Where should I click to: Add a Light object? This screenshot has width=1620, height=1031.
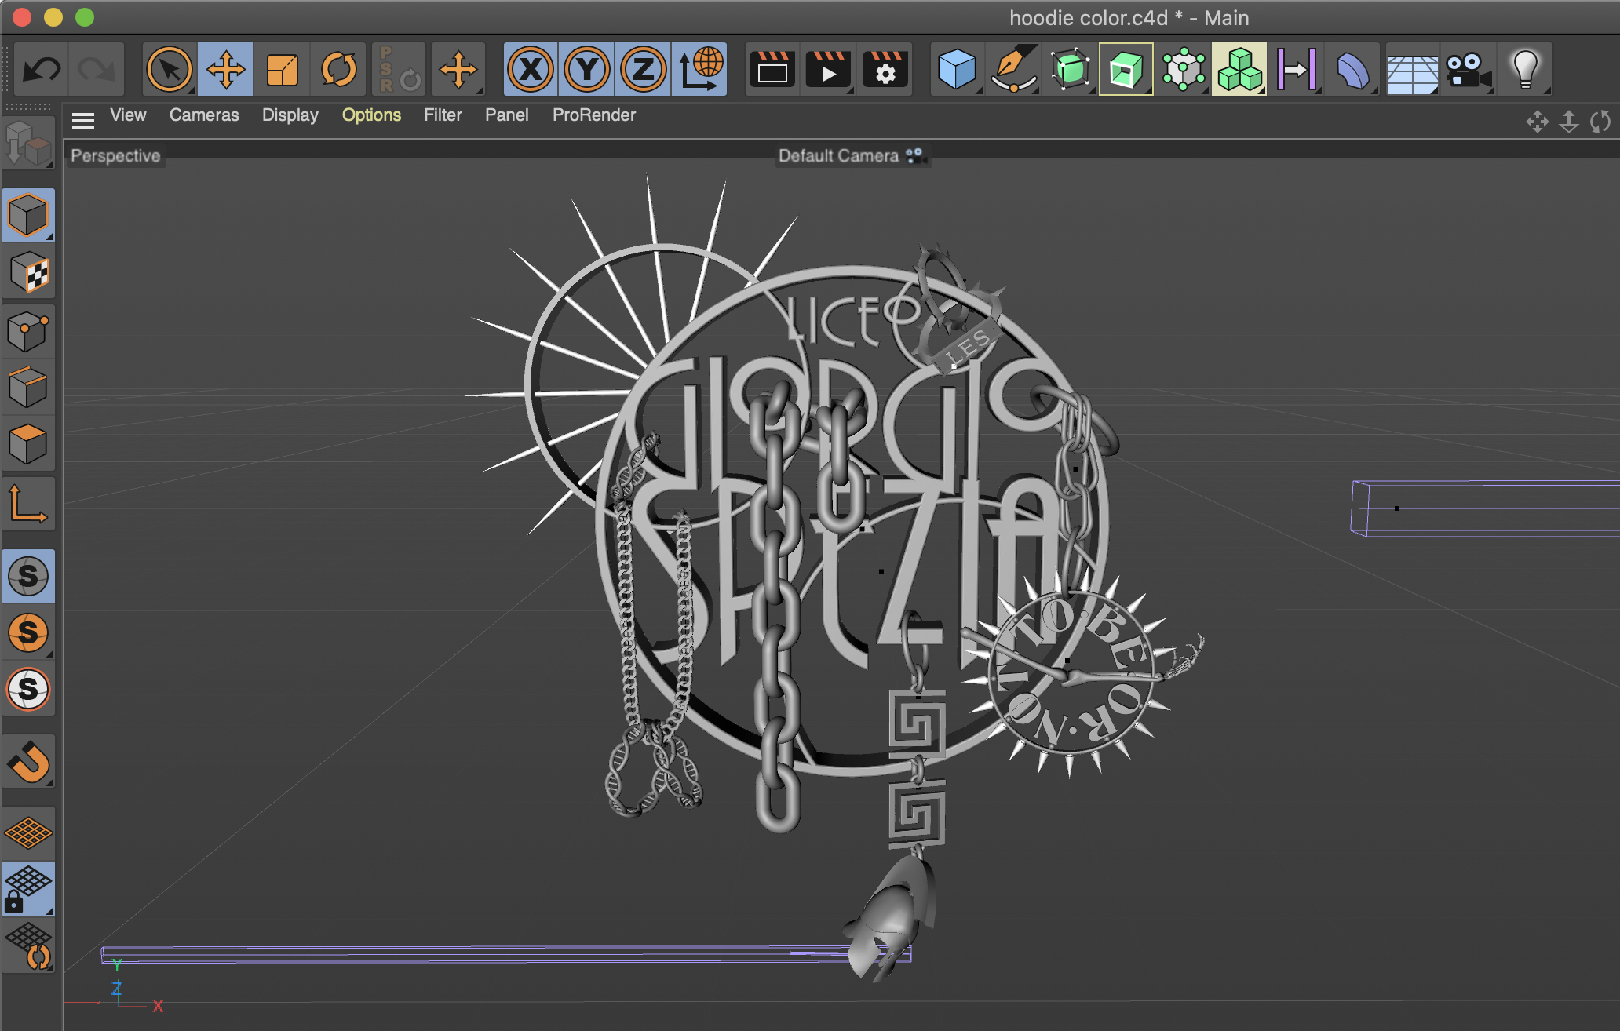[1525, 70]
